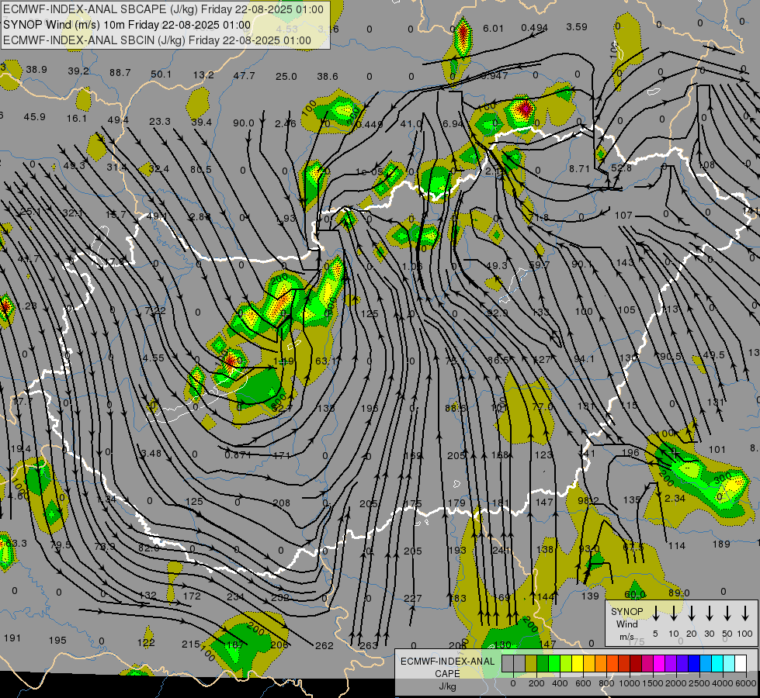Click the map value 63.1
The width and height of the screenshot is (760, 698).
pos(326,361)
